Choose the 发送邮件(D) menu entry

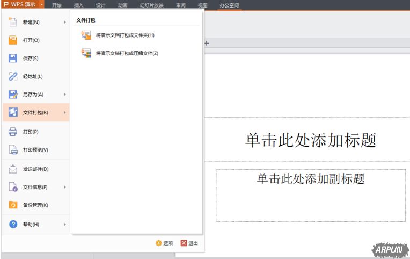click(x=36, y=169)
